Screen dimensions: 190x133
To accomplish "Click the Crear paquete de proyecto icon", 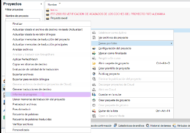I will (x=94, y=100).
